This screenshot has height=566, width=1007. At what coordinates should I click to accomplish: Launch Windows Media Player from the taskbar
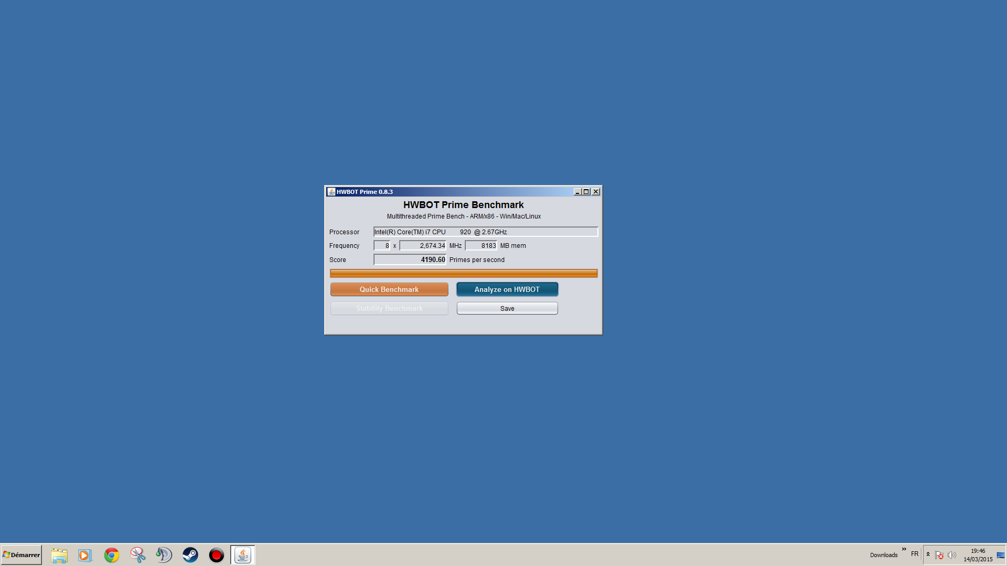pos(85,555)
